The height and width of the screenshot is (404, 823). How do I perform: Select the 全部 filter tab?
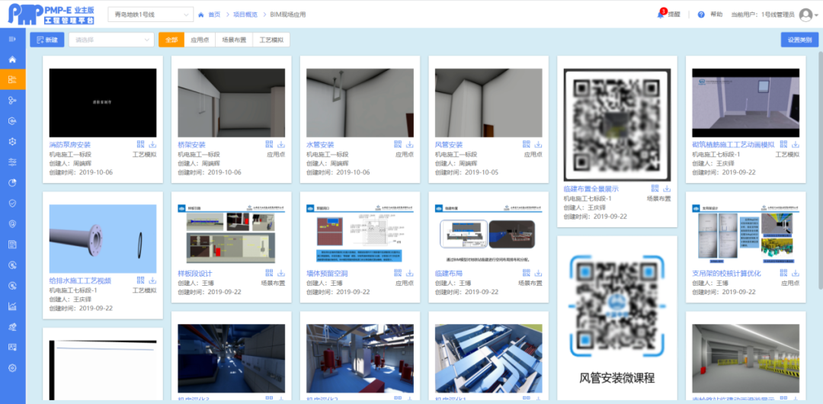click(171, 40)
